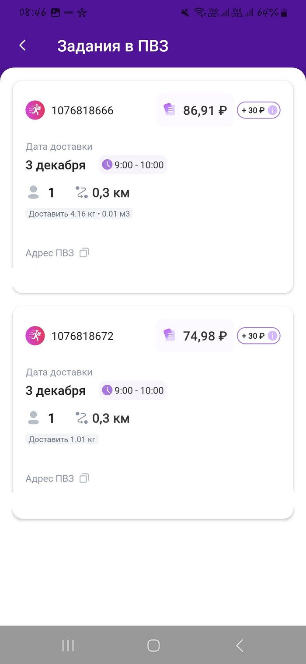
Task: Tap the courier icon for task 1076818672
Action: 35,336
